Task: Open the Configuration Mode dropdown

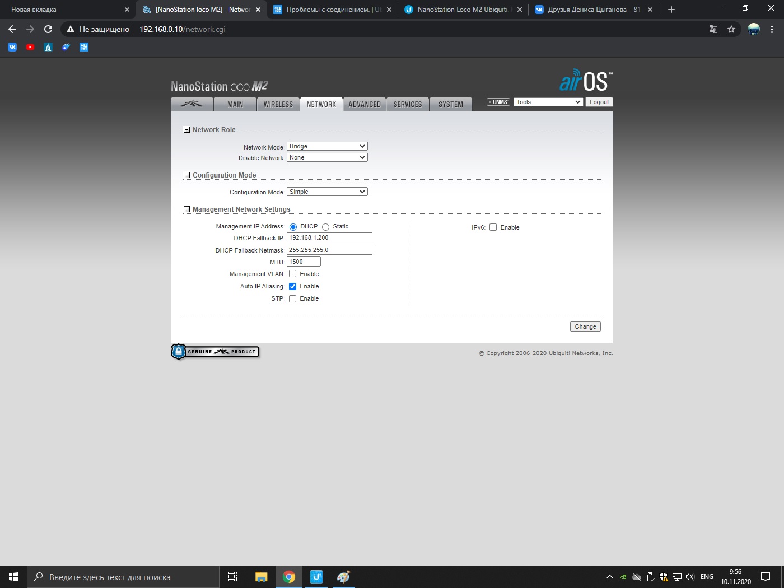Action: click(x=327, y=192)
